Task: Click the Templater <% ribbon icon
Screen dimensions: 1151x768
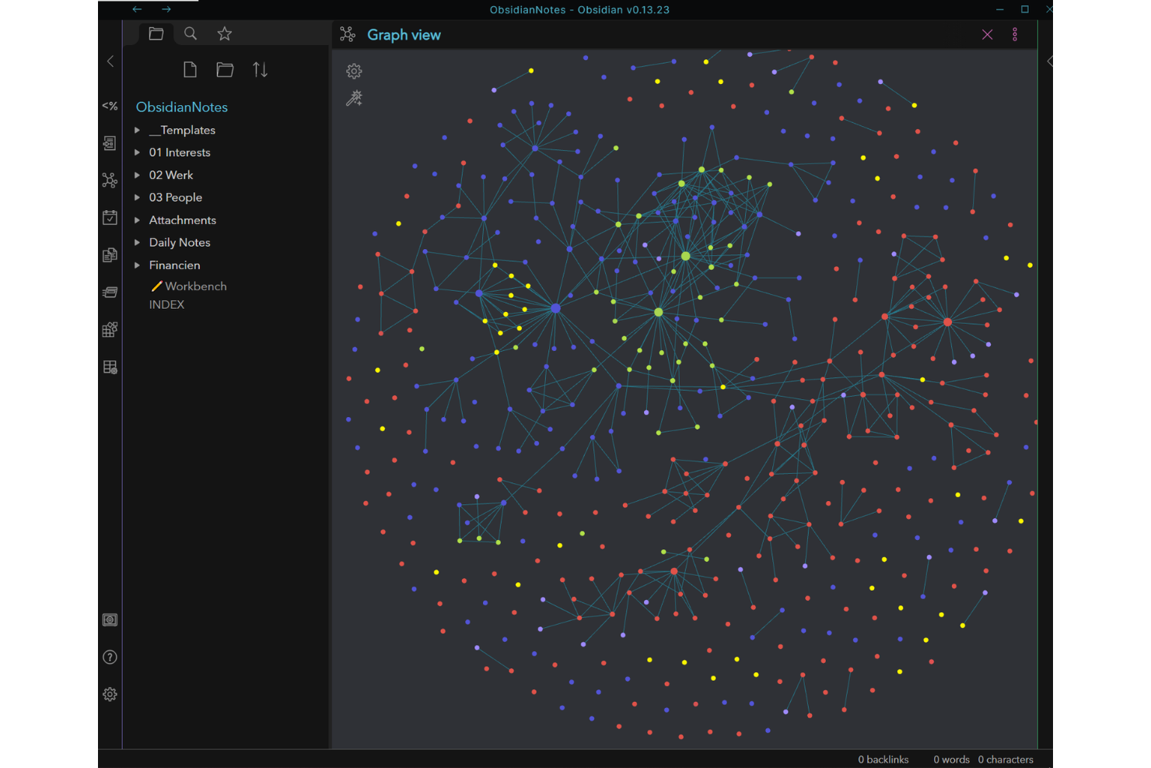Action: (110, 106)
